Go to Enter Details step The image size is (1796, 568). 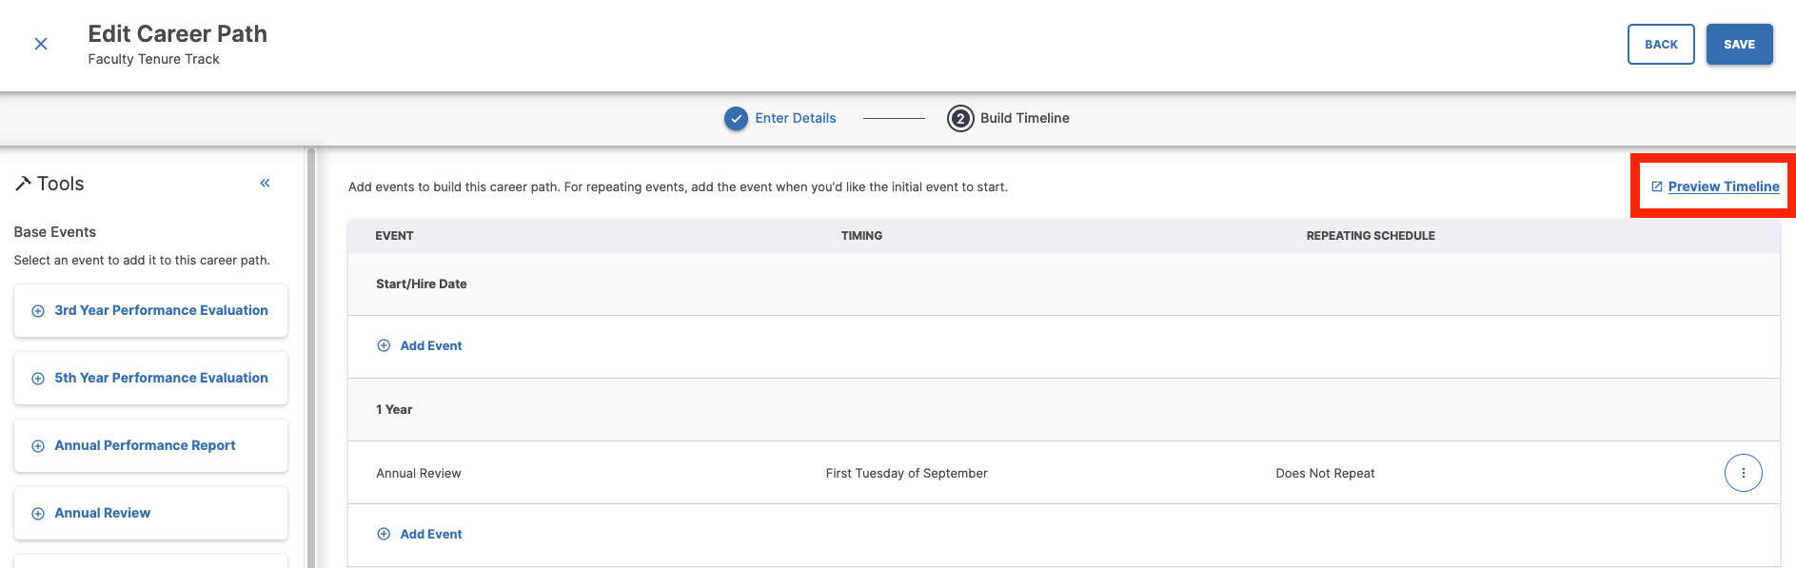tap(796, 118)
